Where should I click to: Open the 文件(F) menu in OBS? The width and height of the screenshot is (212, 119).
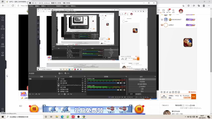[31, 6]
